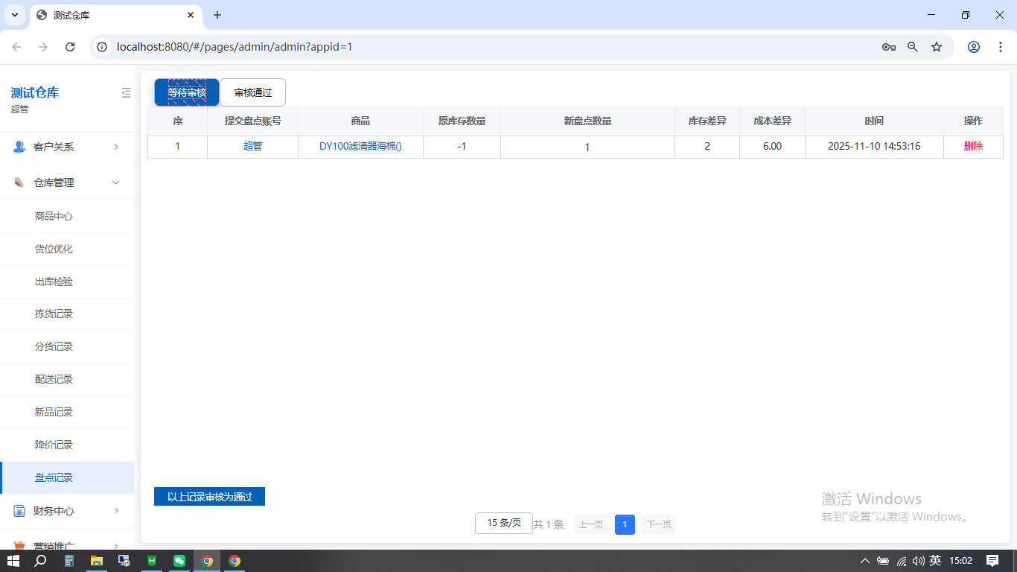Switch to the 审核通过 tab
The width and height of the screenshot is (1017, 572).
(x=252, y=92)
